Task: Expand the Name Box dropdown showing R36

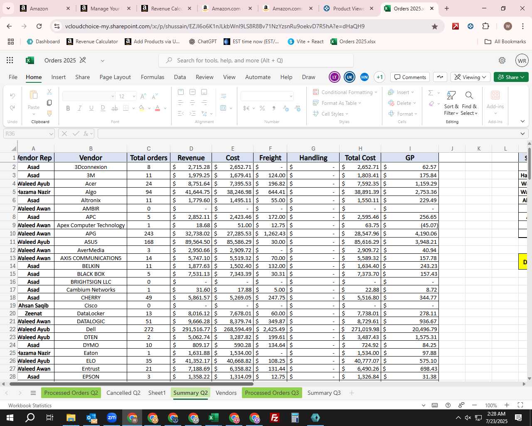Action: pos(51,134)
